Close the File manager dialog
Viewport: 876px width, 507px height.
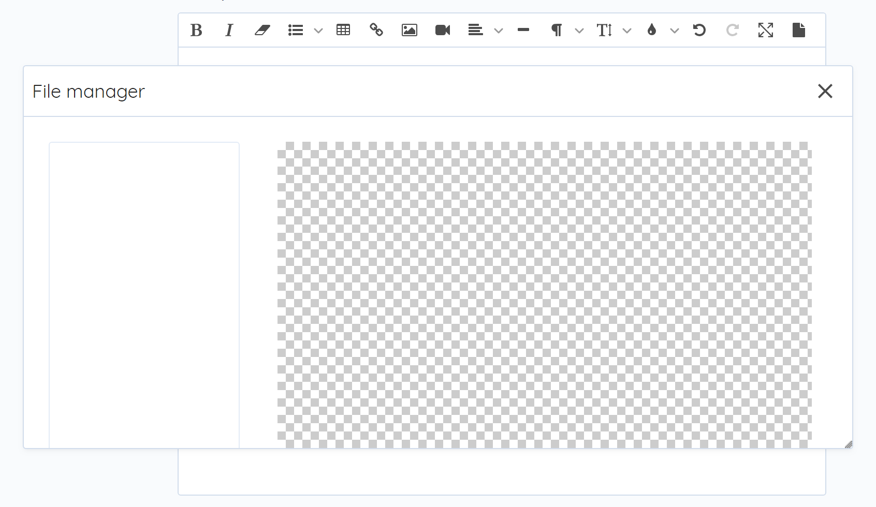(825, 91)
